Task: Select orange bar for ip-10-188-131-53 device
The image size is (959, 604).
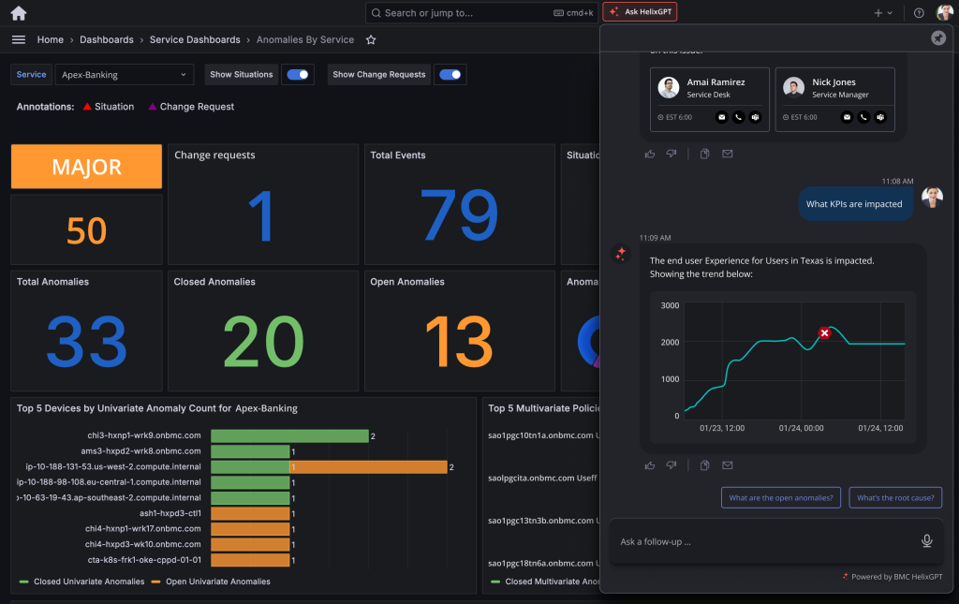Action: point(368,467)
